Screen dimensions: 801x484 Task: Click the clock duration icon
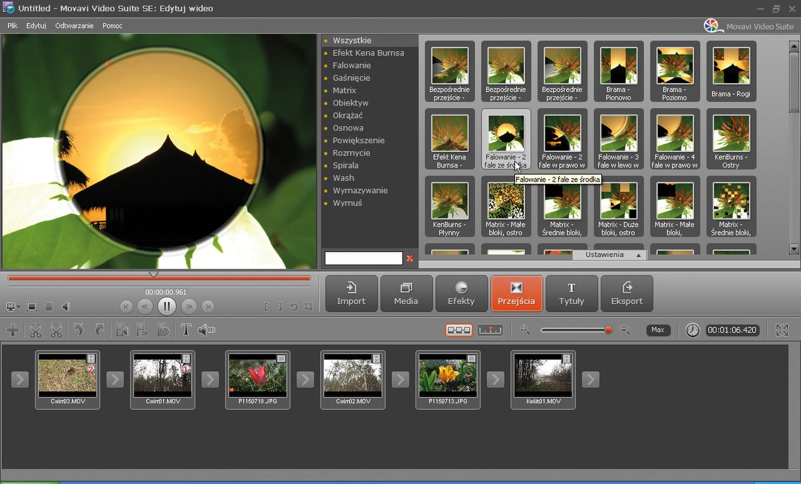[x=692, y=330]
